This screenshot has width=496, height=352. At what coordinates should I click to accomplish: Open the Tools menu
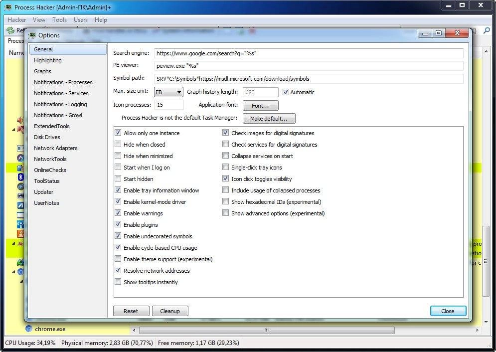59,19
